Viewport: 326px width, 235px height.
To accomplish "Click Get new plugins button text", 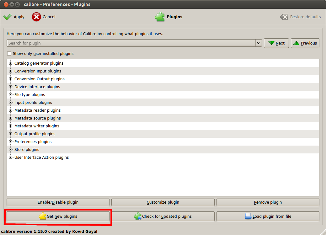I will coord(62,216).
